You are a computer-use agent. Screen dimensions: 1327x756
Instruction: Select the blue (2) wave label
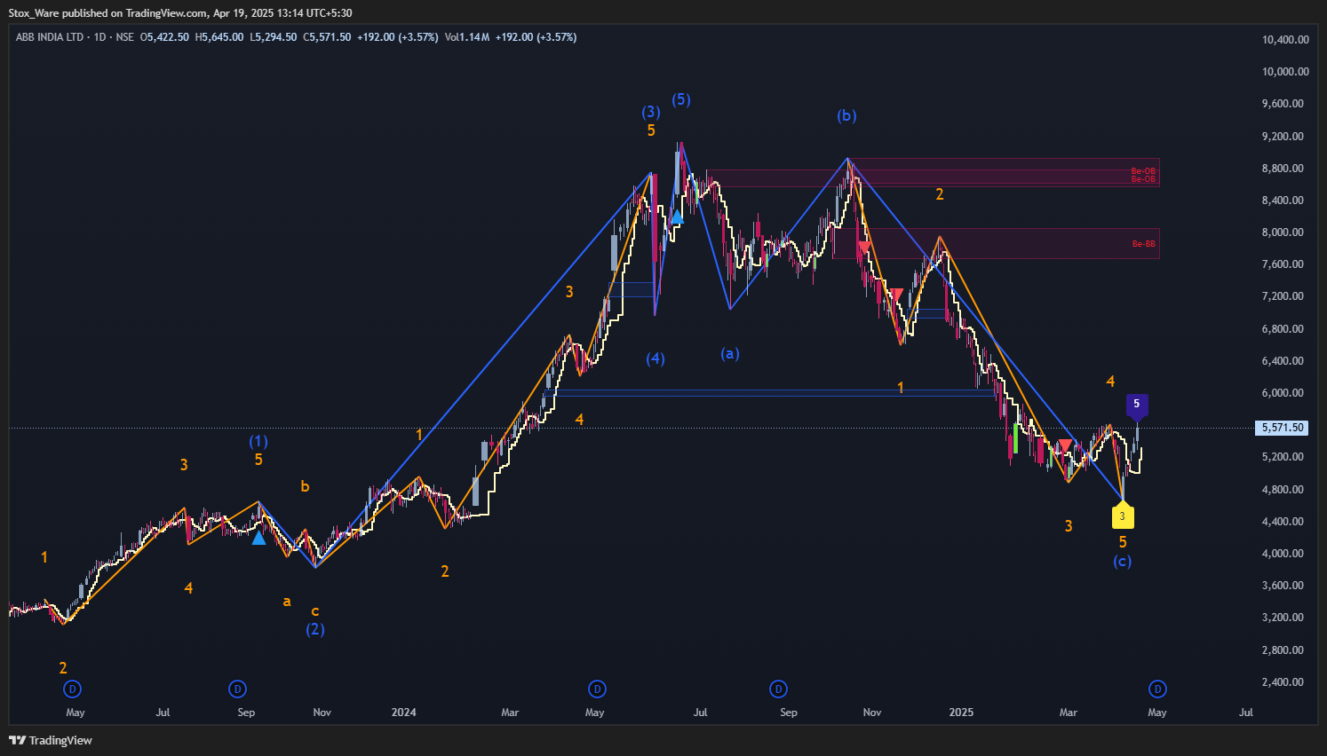tap(315, 629)
